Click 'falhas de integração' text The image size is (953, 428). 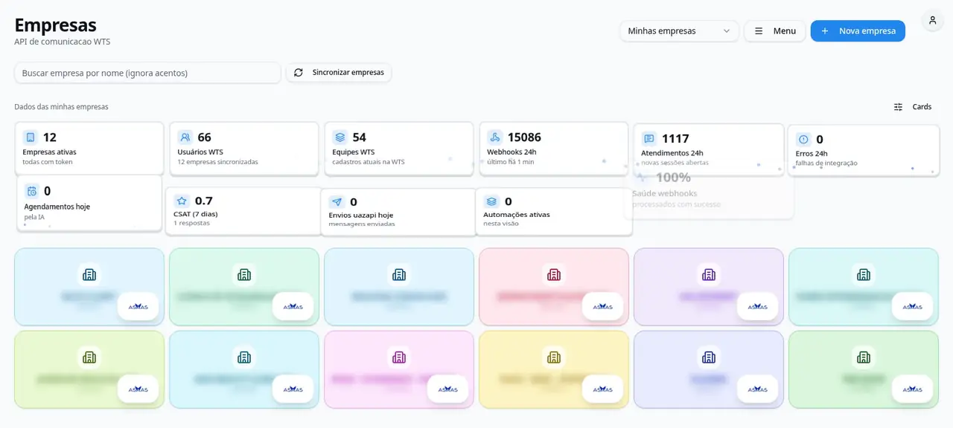(x=826, y=163)
